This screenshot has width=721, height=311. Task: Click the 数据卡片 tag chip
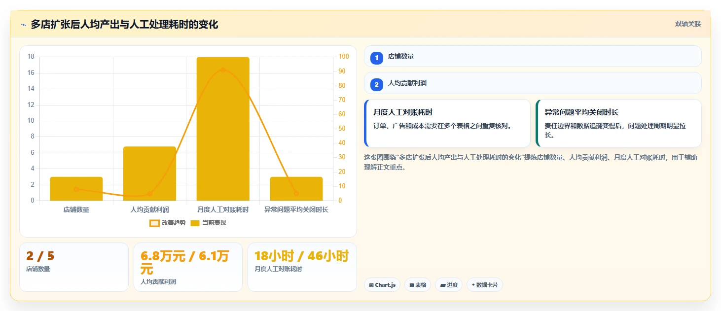485,285
